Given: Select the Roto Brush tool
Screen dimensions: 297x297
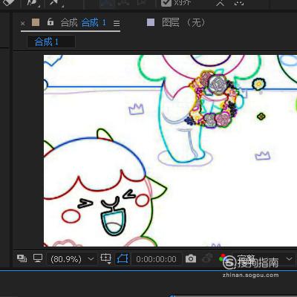Looking at the screenshot, I should pyautogui.click(x=32, y=2).
